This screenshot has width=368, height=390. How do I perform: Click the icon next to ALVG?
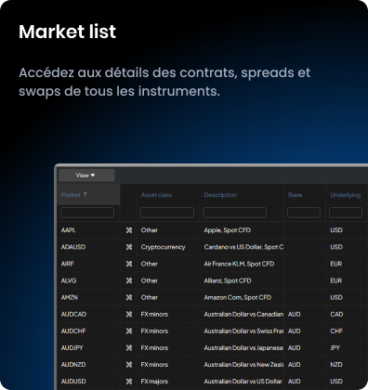129,280
